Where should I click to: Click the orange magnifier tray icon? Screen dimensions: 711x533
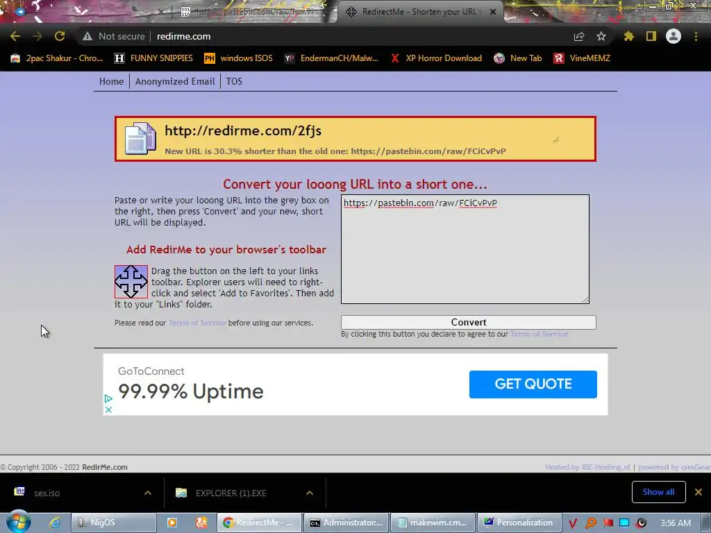tap(590, 523)
